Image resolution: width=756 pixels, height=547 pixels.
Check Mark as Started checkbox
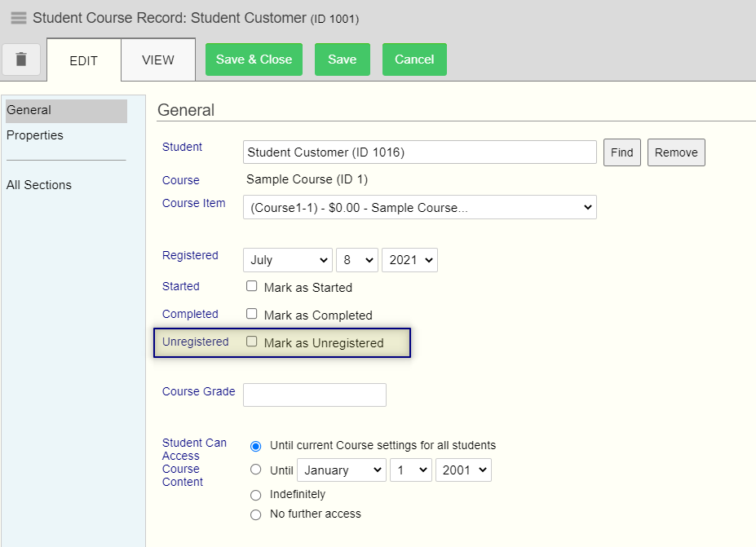(x=252, y=286)
